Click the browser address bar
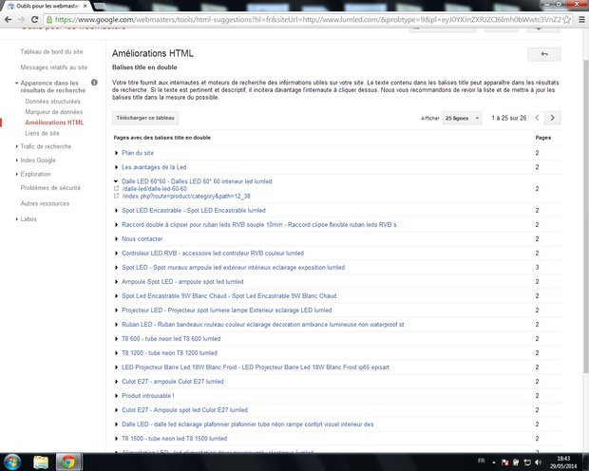The width and height of the screenshot is (589, 471). [285, 19]
